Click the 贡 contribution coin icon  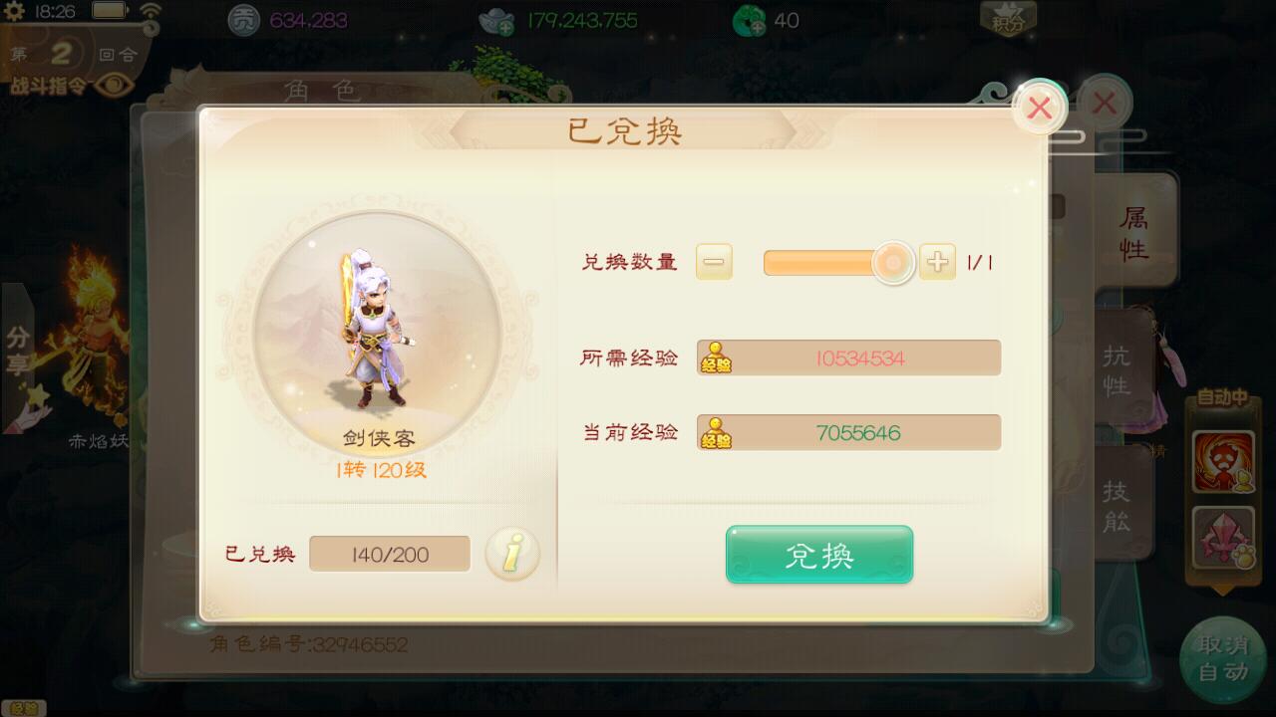click(243, 20)
